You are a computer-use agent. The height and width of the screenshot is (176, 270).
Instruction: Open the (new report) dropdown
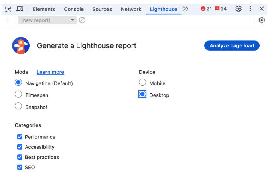[x=47, y=20]
